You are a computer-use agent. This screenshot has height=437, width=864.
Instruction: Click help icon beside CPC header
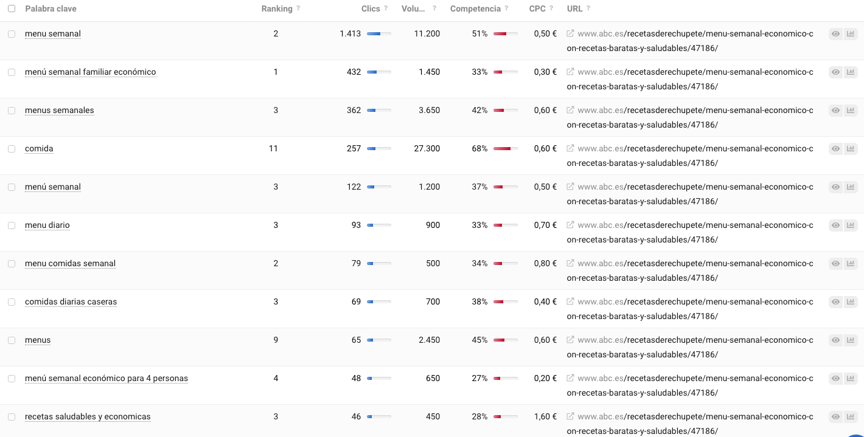click(551, 9)
